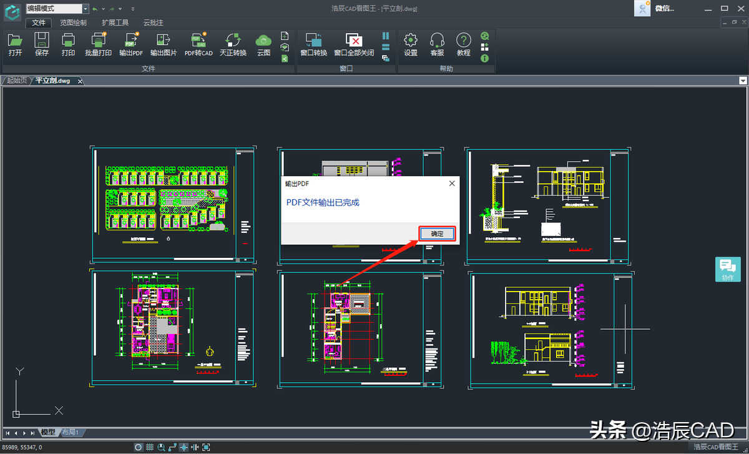The width and height of the screenshot is (749, 454).
Task: Open the 天正转换 conversion tool
Action: click(233, 45)
